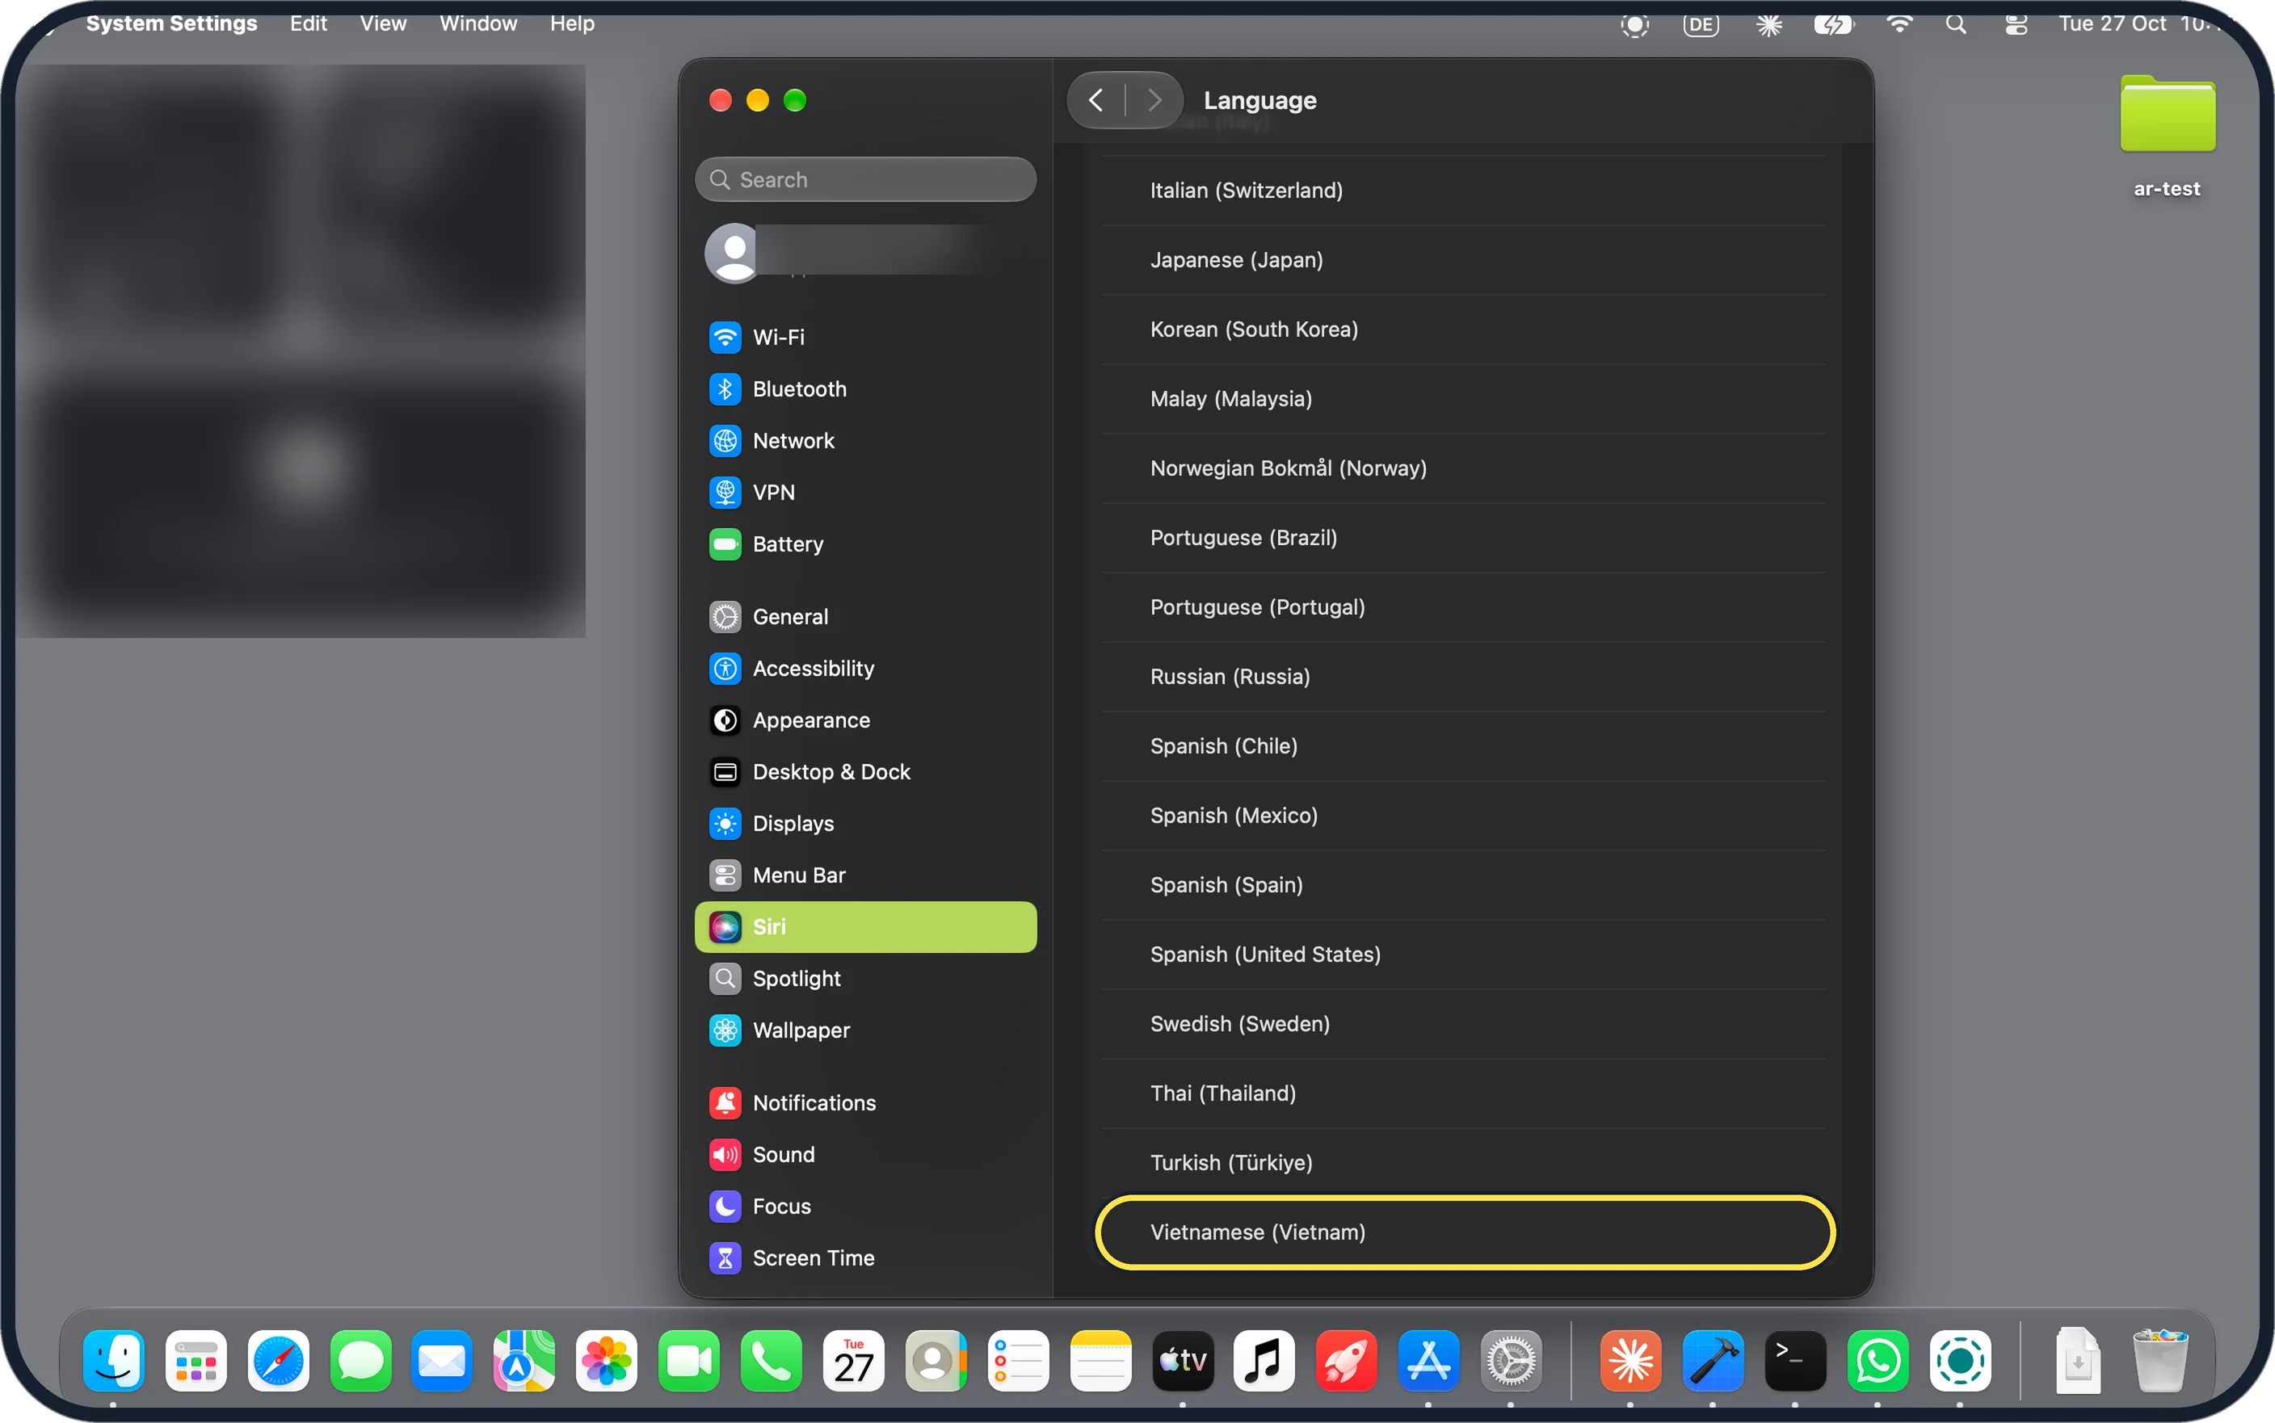Choose Spanish (Mexico) language
Screen dimensions: 2275x1423
click(1464, 816)
